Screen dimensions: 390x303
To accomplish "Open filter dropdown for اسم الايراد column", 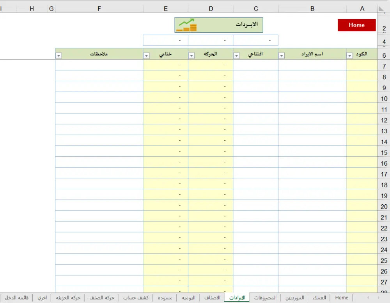I will (281, 56).
